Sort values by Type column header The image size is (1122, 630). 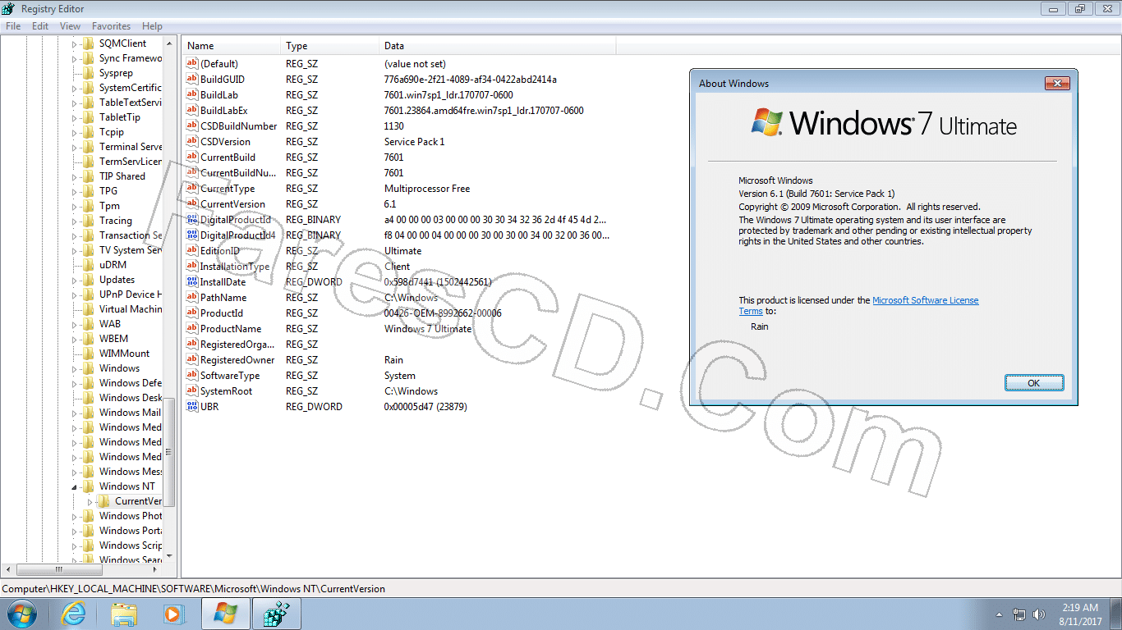pyautogui.click(x=330, y=46)
